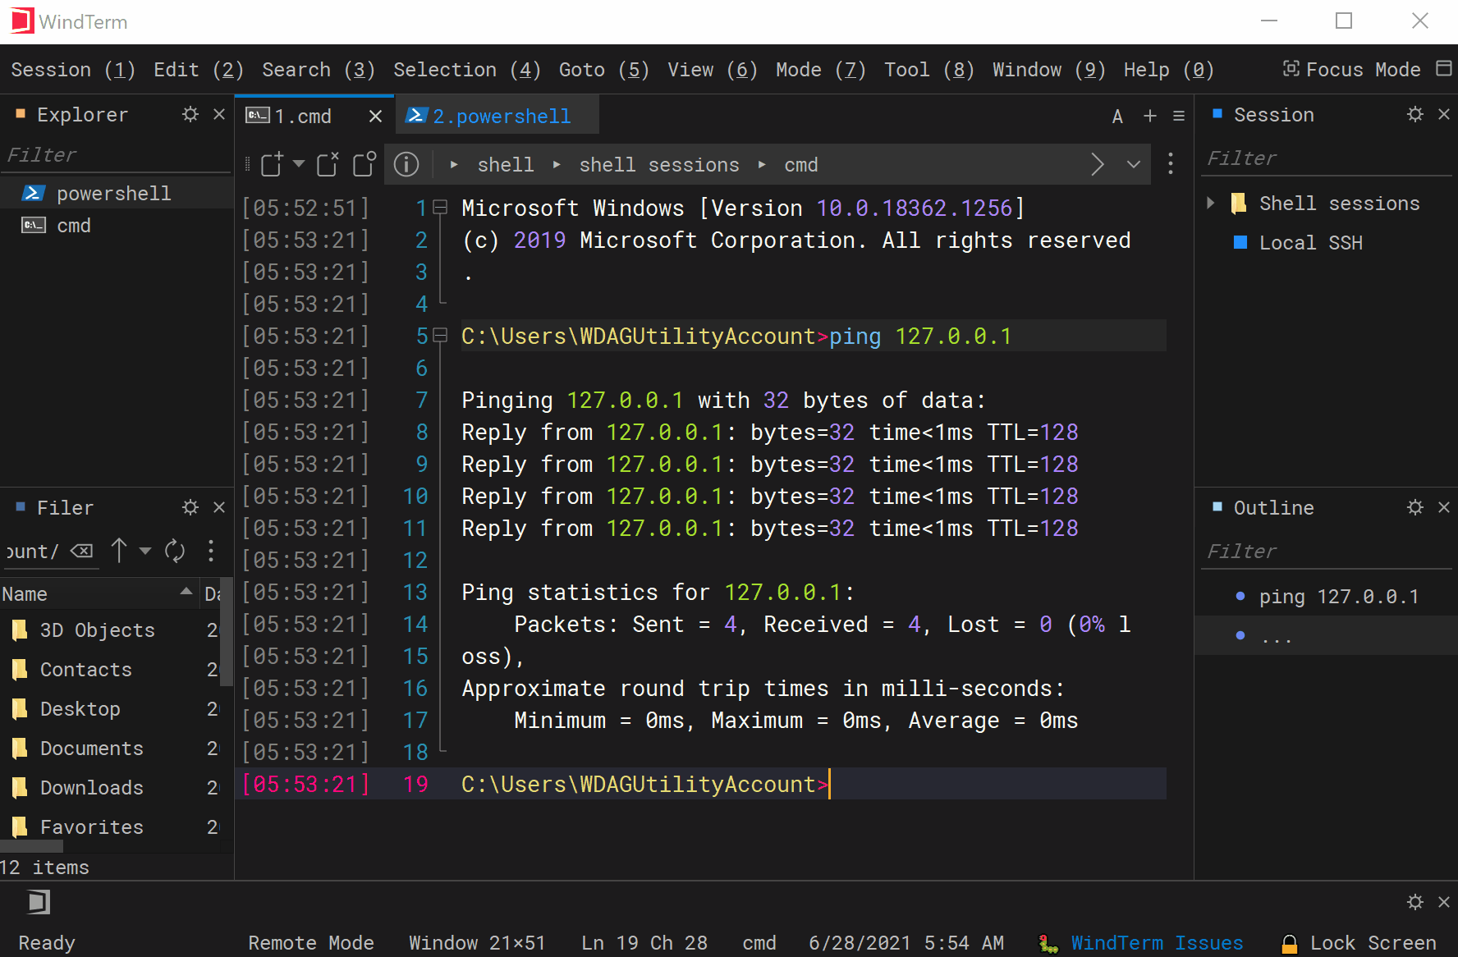Open Explorer panel settings gear
1458x957 pixels.
(190, 114)
